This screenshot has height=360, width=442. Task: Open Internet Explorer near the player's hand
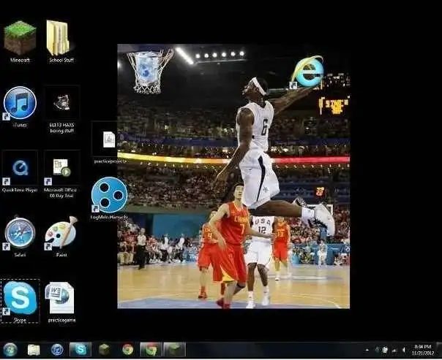tap(307, 71)
